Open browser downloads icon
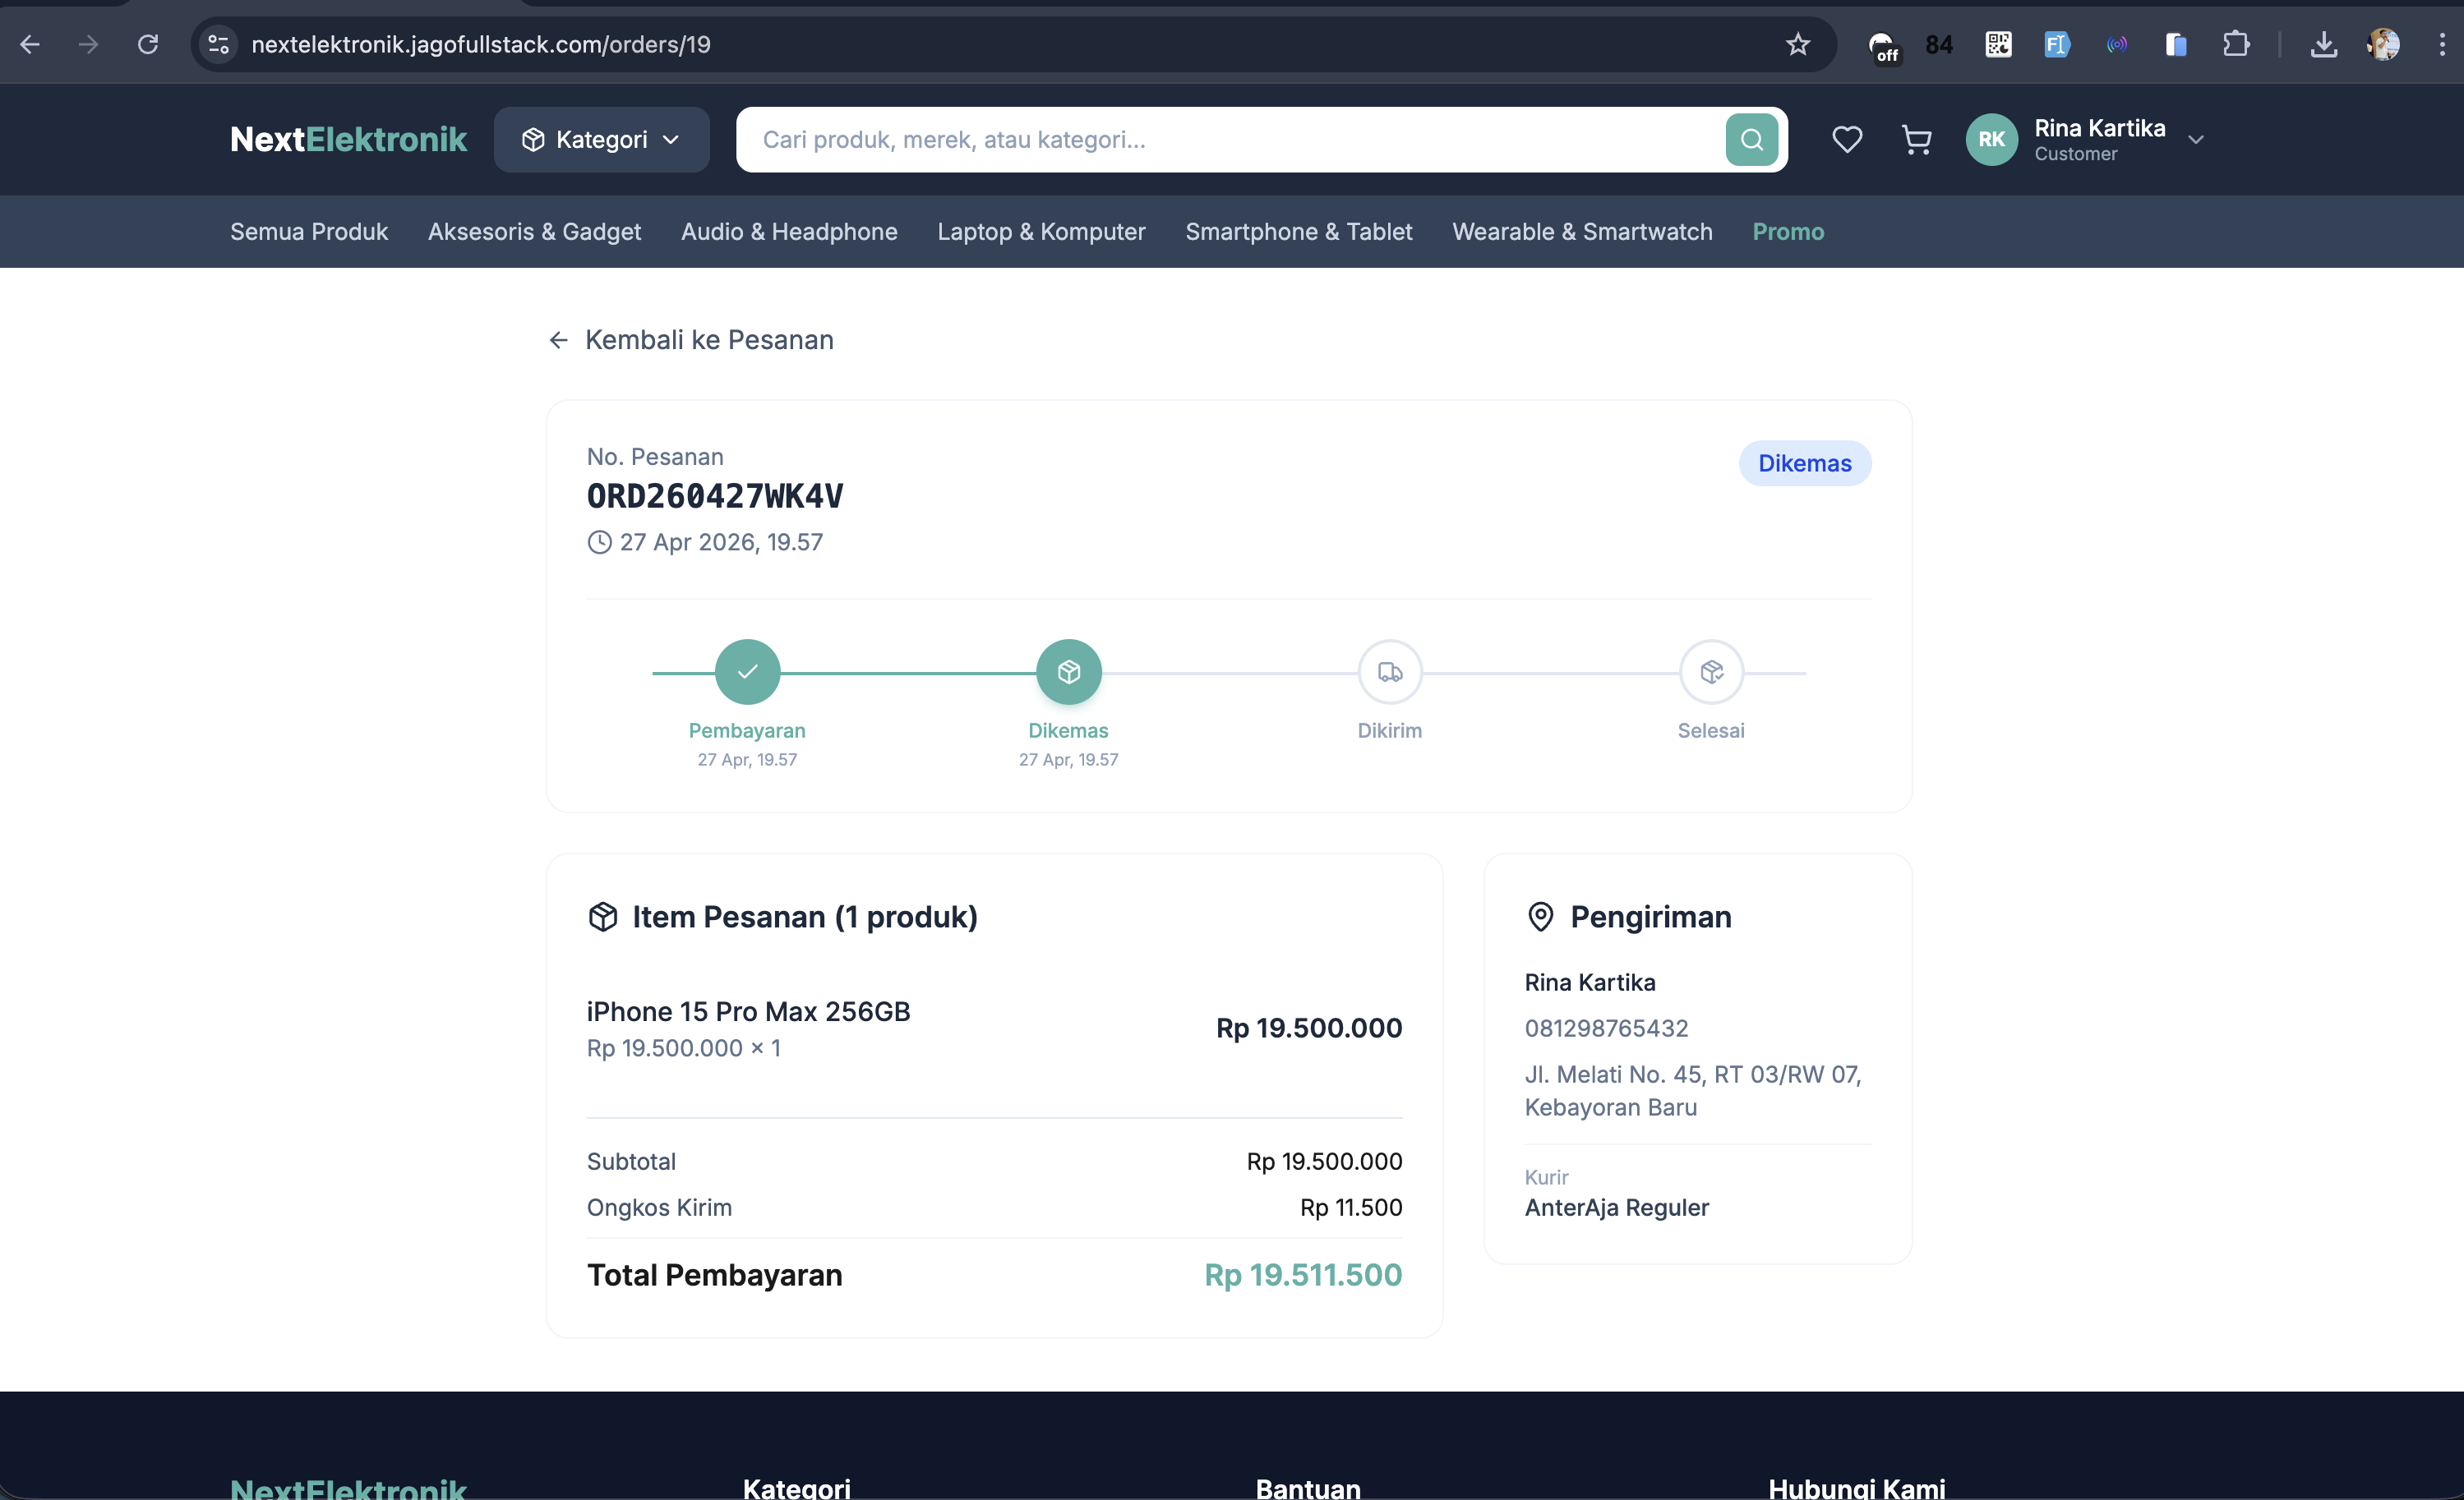 [2324, 44]
